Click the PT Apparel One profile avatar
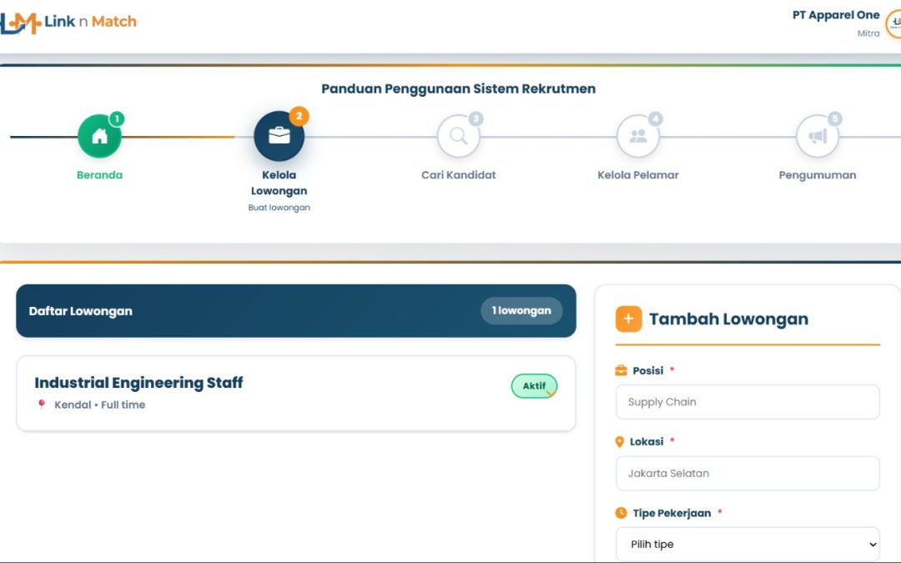Image resolution: width=901 pixels, height=563 pixels. [893, 24]
